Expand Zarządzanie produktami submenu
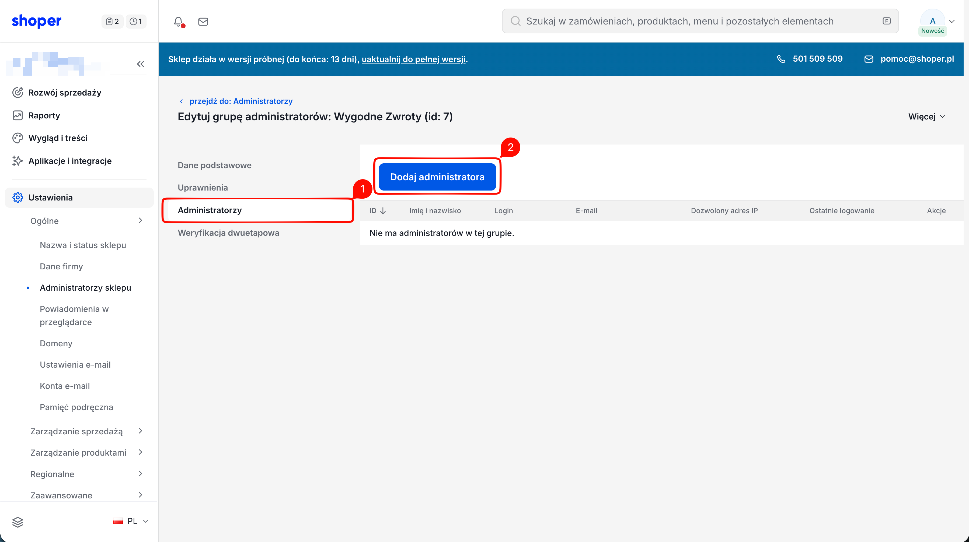This screenshot has width=969, height=542. pos(140,452)
